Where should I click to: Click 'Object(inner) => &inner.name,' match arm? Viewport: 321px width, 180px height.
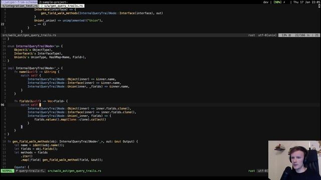tap(72, 79)
